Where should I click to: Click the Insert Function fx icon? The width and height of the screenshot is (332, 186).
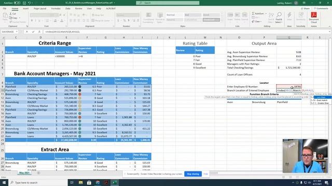39,32
